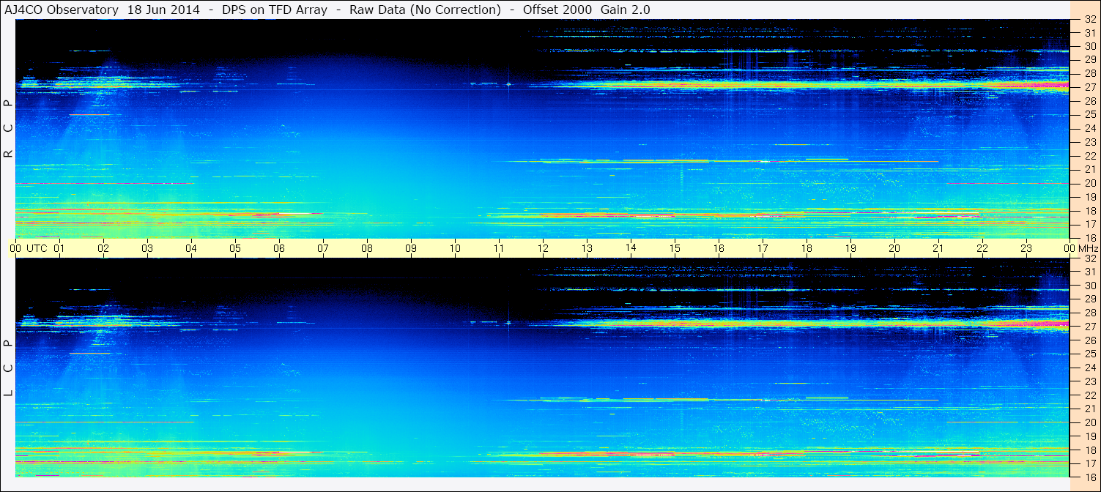Select the 22 hour marker on time axis
Screen dimensions: 1101x492
point(982,248)
